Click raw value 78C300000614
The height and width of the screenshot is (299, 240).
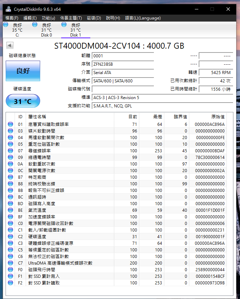210,157
